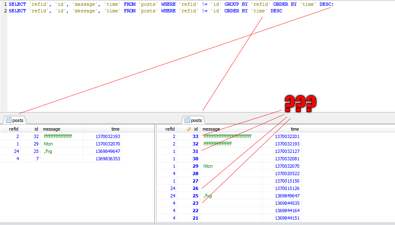Click line number 1 in the query editor
This screenshot has width=395, height=225.
pyautogui.click(x=5, y=4)
